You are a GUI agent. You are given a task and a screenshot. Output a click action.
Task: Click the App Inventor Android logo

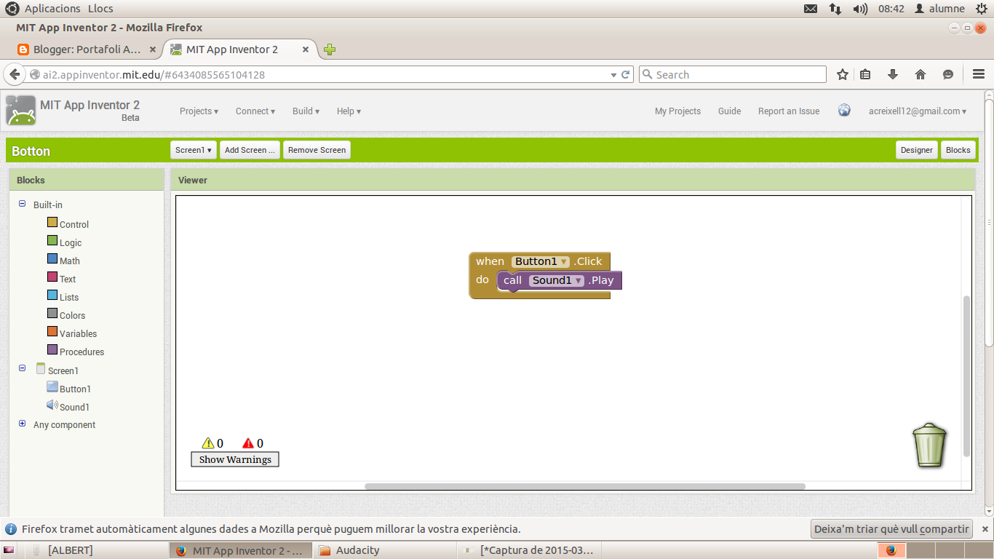(20, 111)
